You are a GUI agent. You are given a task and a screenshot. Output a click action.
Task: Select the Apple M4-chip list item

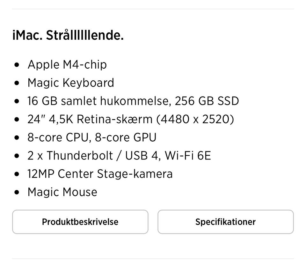click(67, 64)
